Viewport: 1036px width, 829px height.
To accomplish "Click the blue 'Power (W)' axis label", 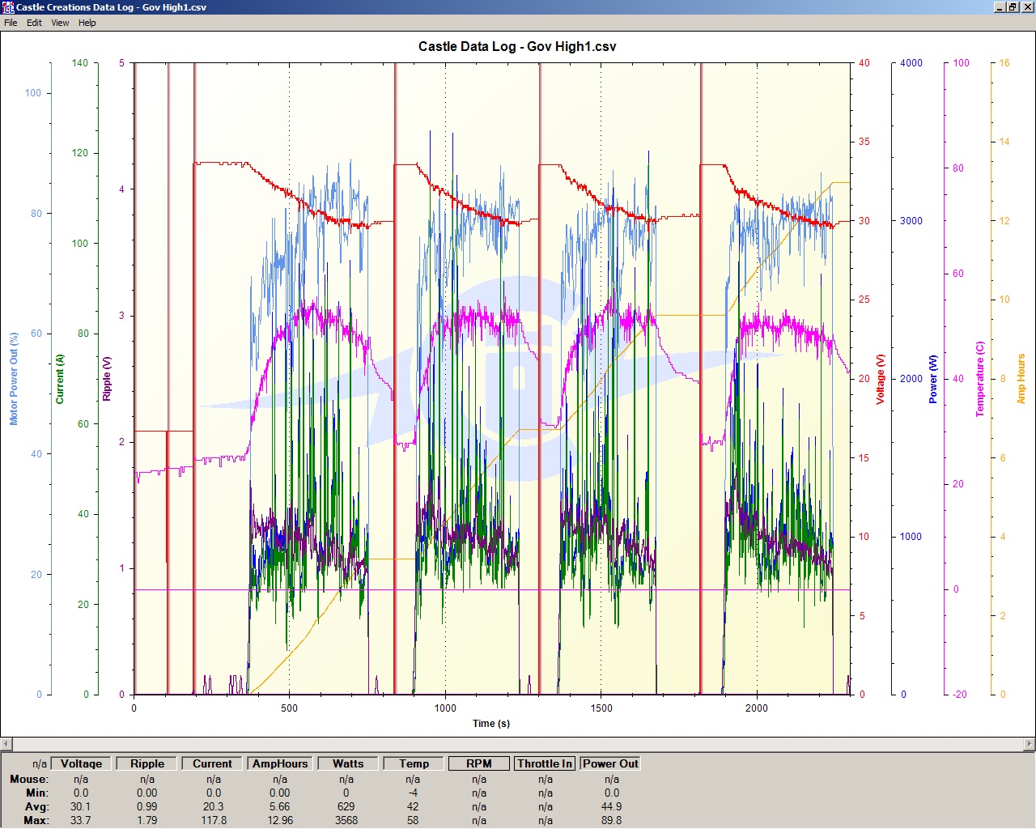I will pyautogui.click(x=933, y=379).
